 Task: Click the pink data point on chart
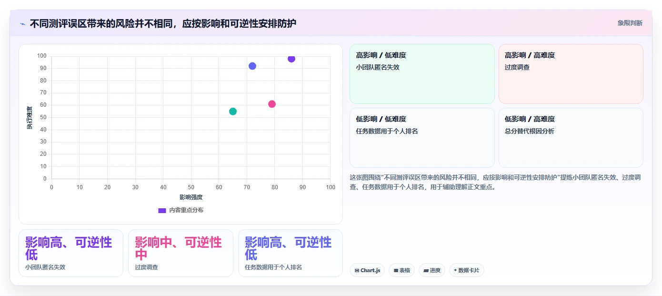coord(272,104)
